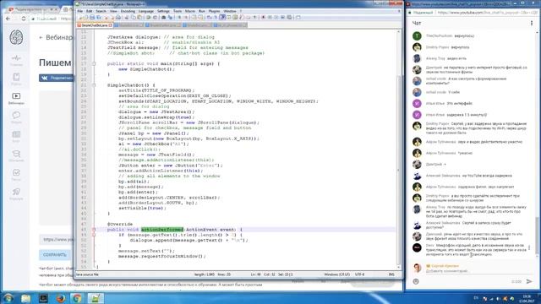Click the browser back navigation arrow
Image resolution: width=541 pixels, height=304 pixels.
point(8,19)
